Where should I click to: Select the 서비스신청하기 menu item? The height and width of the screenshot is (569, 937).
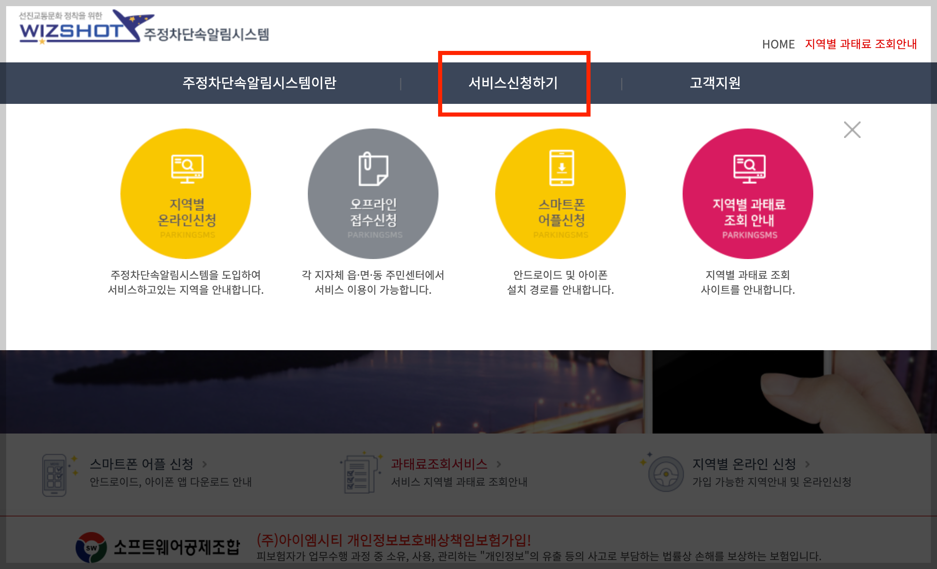pyautogui.click(x=513, y=83)
